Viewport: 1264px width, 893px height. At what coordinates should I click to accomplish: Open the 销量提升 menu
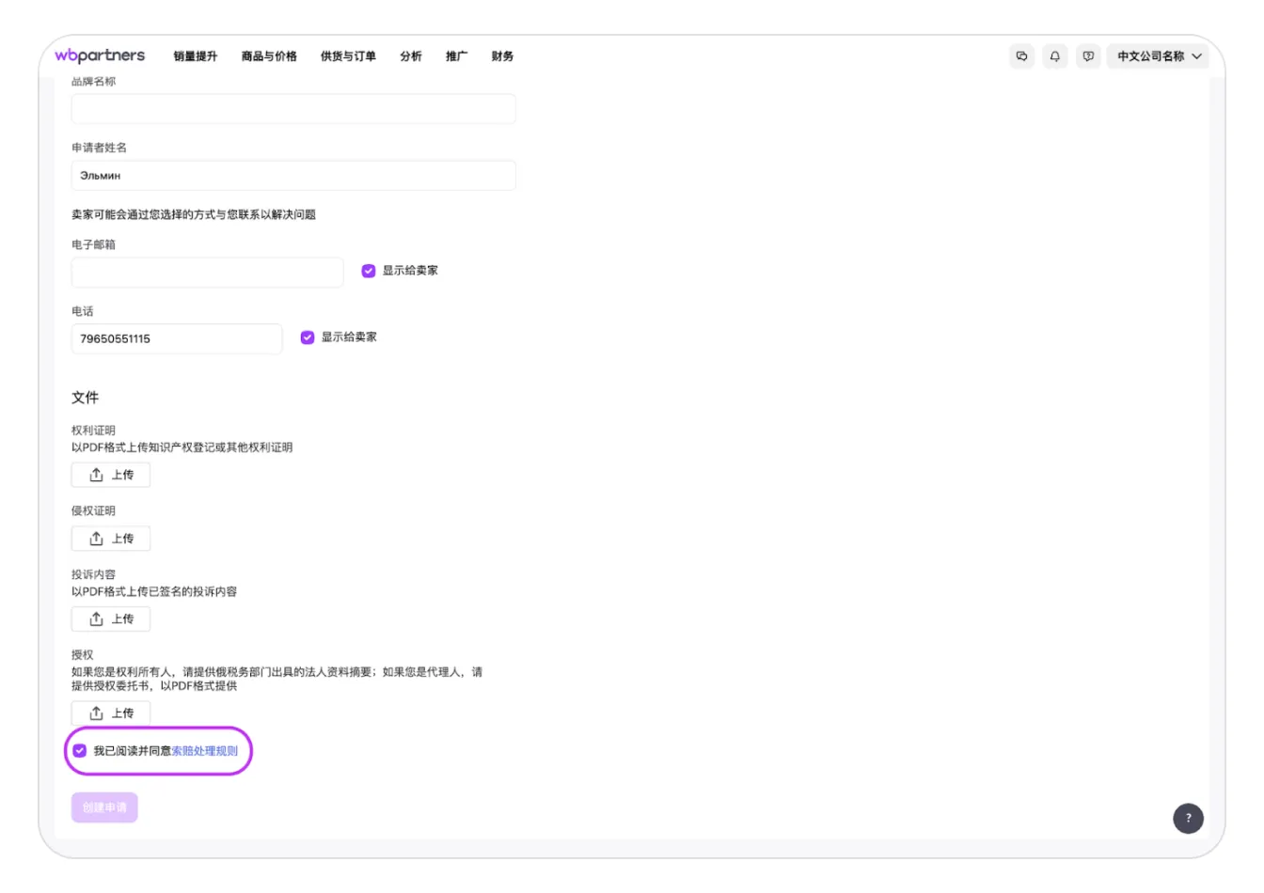click(196, 56)
